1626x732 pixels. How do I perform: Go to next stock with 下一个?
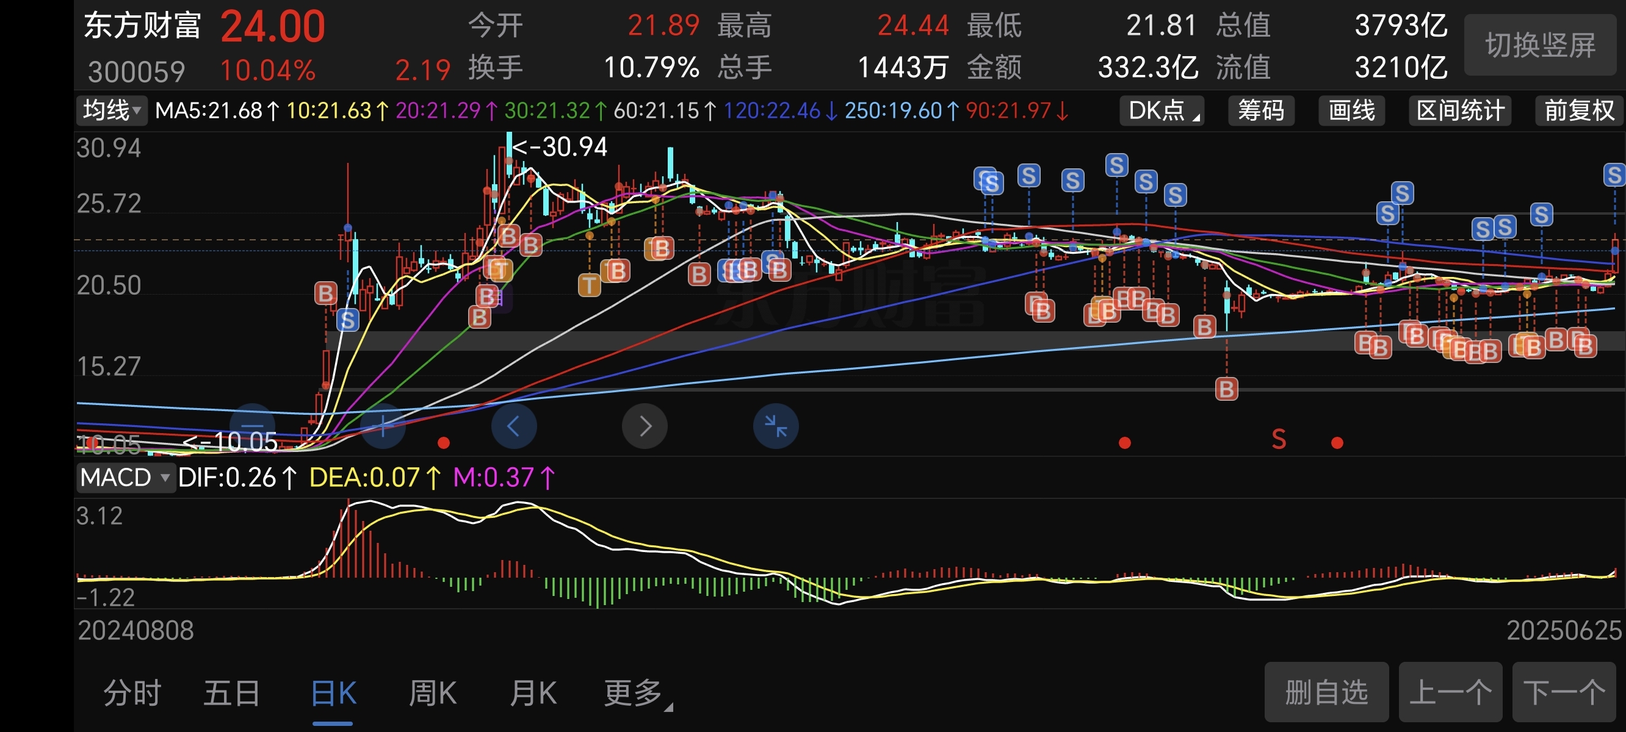pos(1564,692)
